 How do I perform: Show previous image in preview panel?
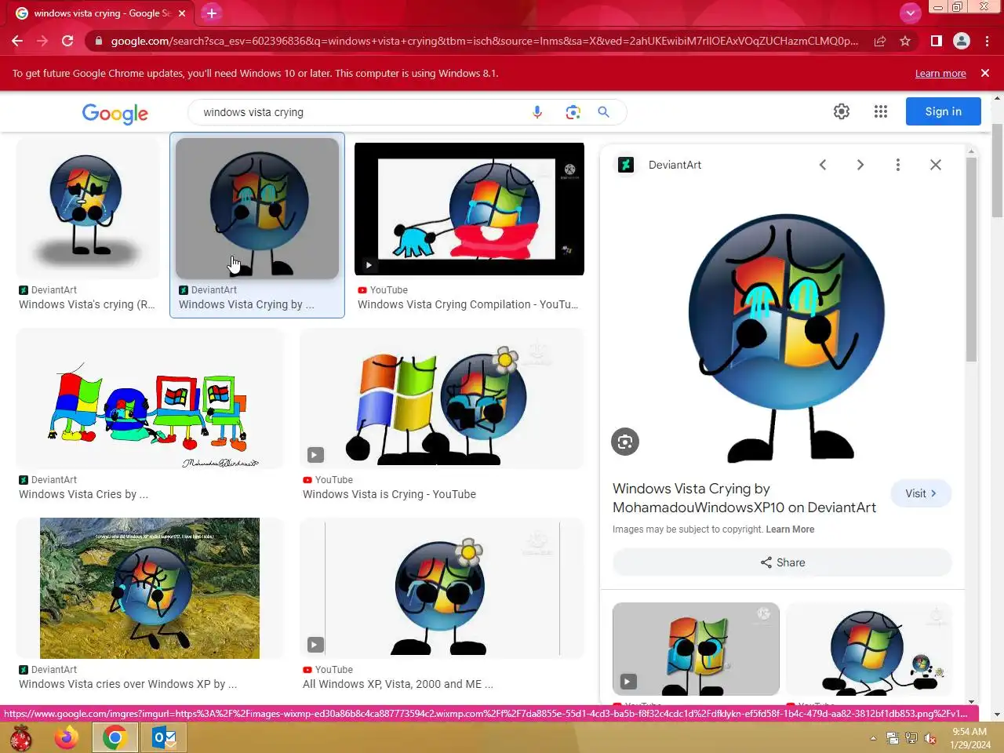click(823, 165)
